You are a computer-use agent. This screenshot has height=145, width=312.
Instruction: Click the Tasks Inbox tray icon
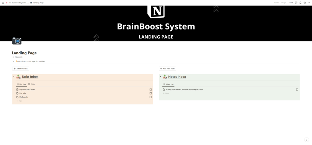point(18,77)
